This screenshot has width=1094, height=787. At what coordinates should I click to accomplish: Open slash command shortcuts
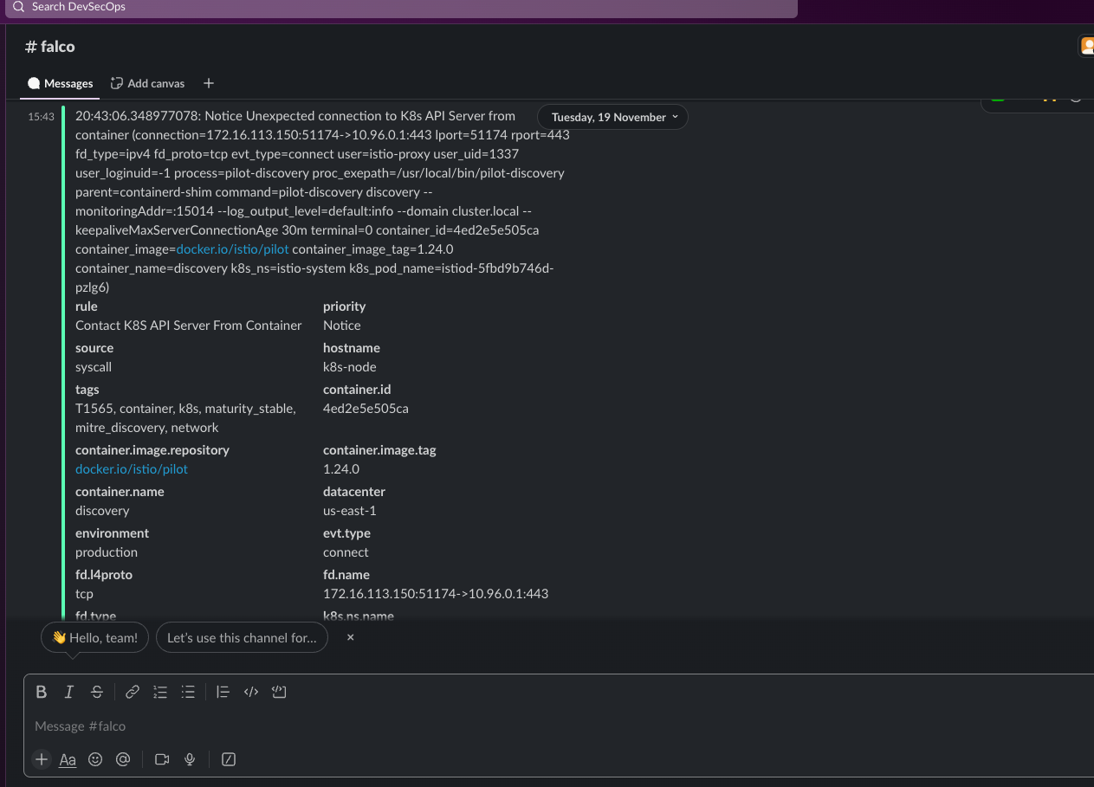(x=229, y=759)
